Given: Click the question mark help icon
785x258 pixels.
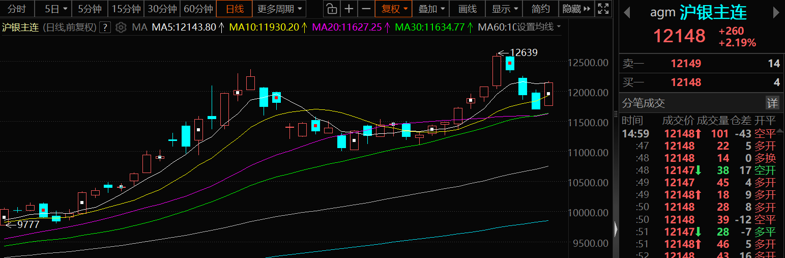Looking at the screenshot, I should [105, 27].
